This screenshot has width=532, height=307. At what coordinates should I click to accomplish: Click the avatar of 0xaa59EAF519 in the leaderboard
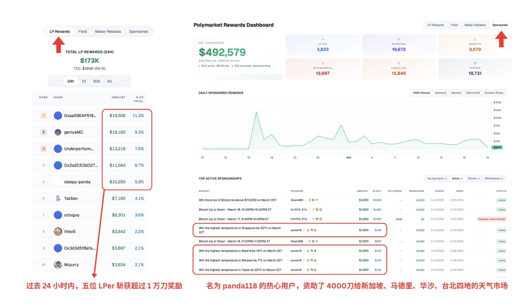click(x=58, y=116)
